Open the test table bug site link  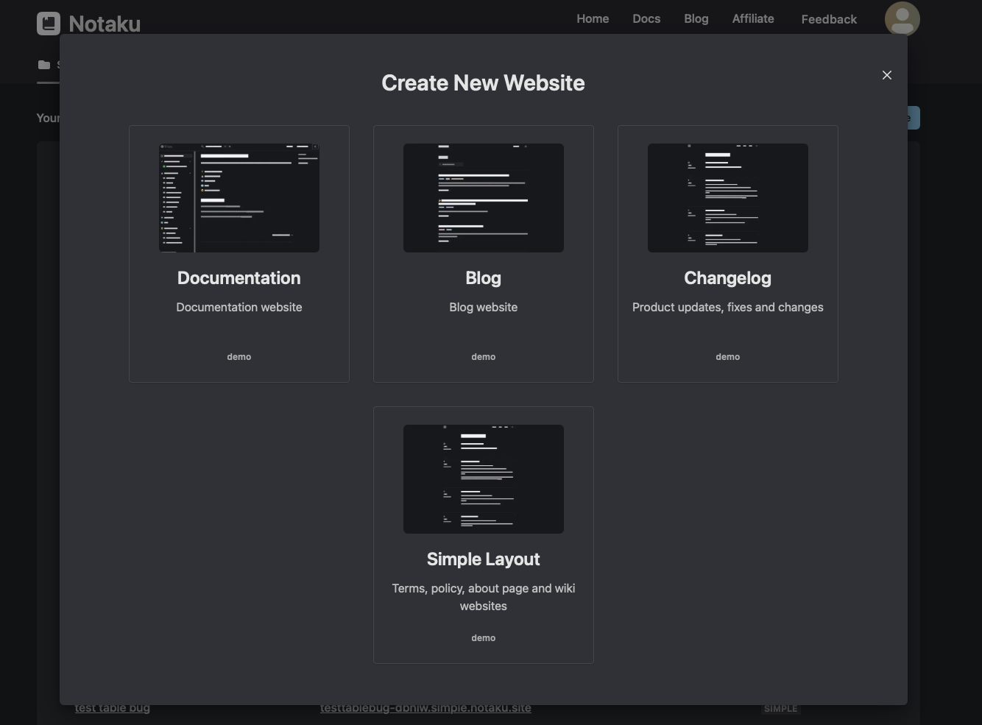(x=112, y=707)
